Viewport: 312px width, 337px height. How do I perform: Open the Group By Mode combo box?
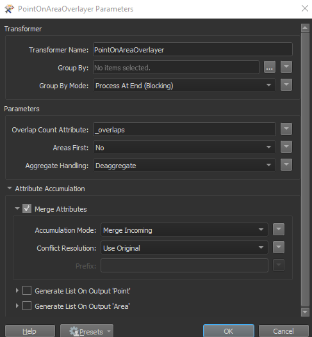coord(185,86)
